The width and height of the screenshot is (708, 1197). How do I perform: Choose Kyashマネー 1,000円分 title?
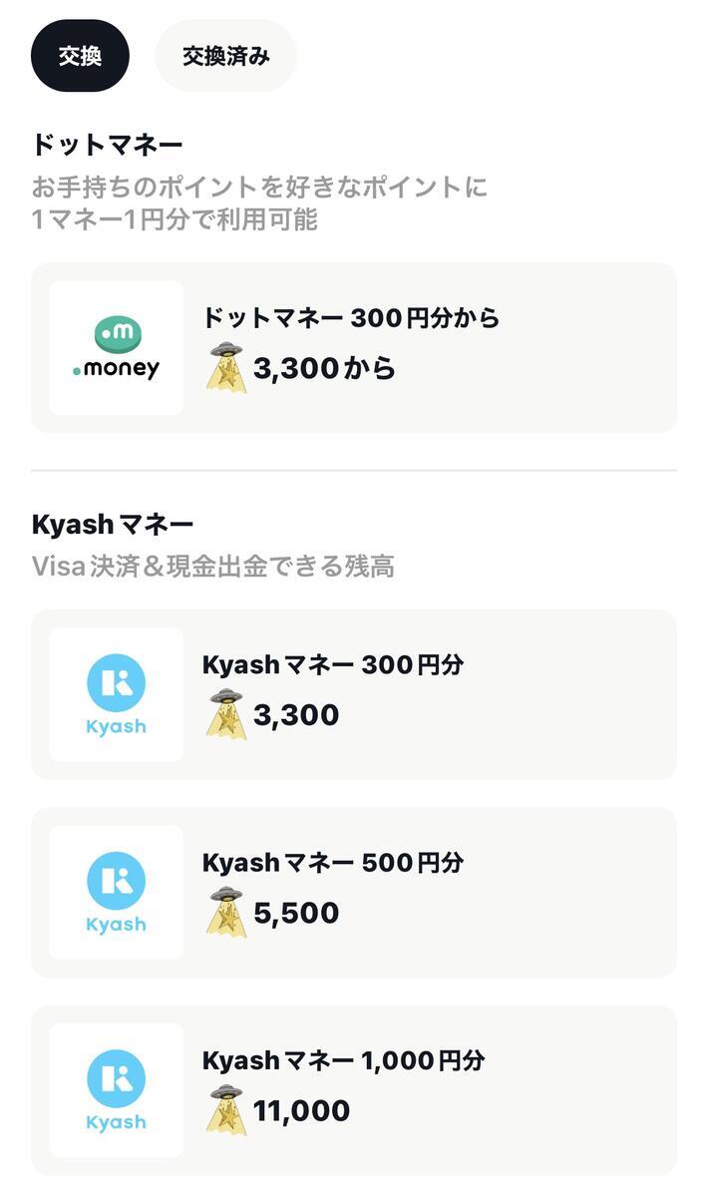pyautogui.click(x=344, y=1060)
